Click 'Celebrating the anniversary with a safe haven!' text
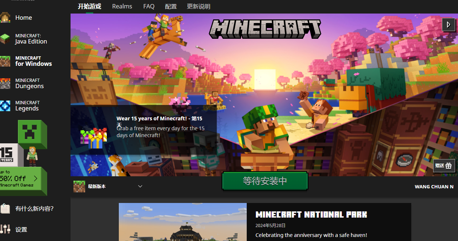Viewport: 458px width, 241px height. tap(311, 235)
